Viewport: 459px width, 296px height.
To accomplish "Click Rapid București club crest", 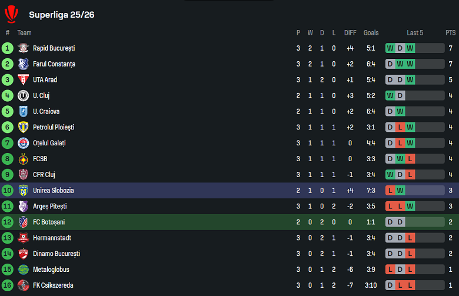I will [23, 48].
